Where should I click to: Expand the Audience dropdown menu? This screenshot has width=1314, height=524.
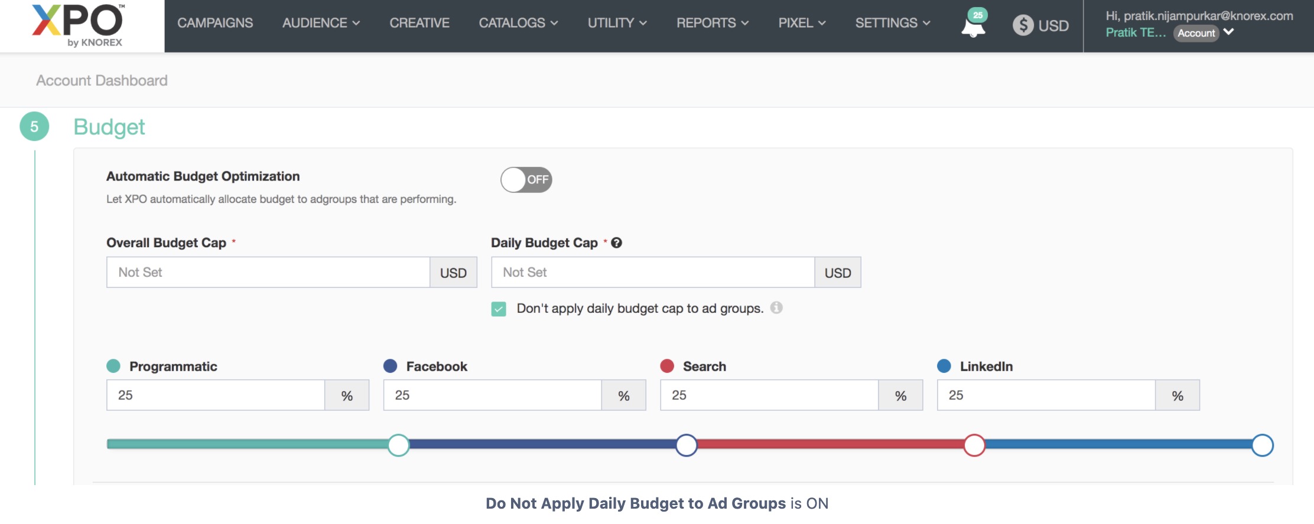[x=321, y=23]
